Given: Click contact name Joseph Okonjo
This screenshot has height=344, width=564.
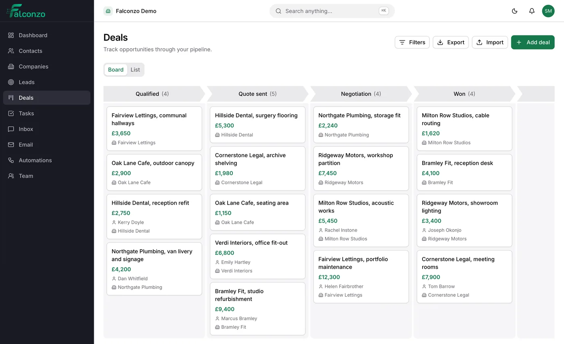Looking at the screenshot, I should 445,230.
